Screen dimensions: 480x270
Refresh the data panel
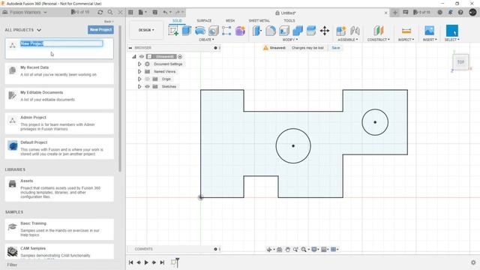(100, 12)
